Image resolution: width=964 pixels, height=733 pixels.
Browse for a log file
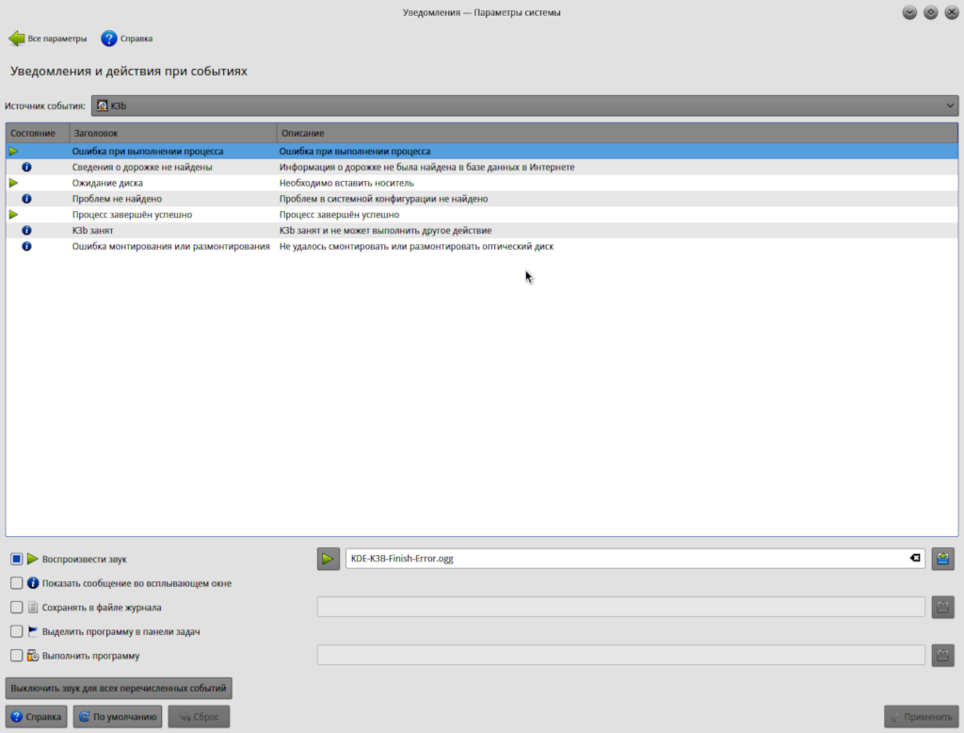point(942,607)
